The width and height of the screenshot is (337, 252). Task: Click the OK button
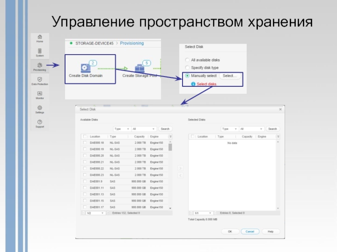(x=230, y=231)
